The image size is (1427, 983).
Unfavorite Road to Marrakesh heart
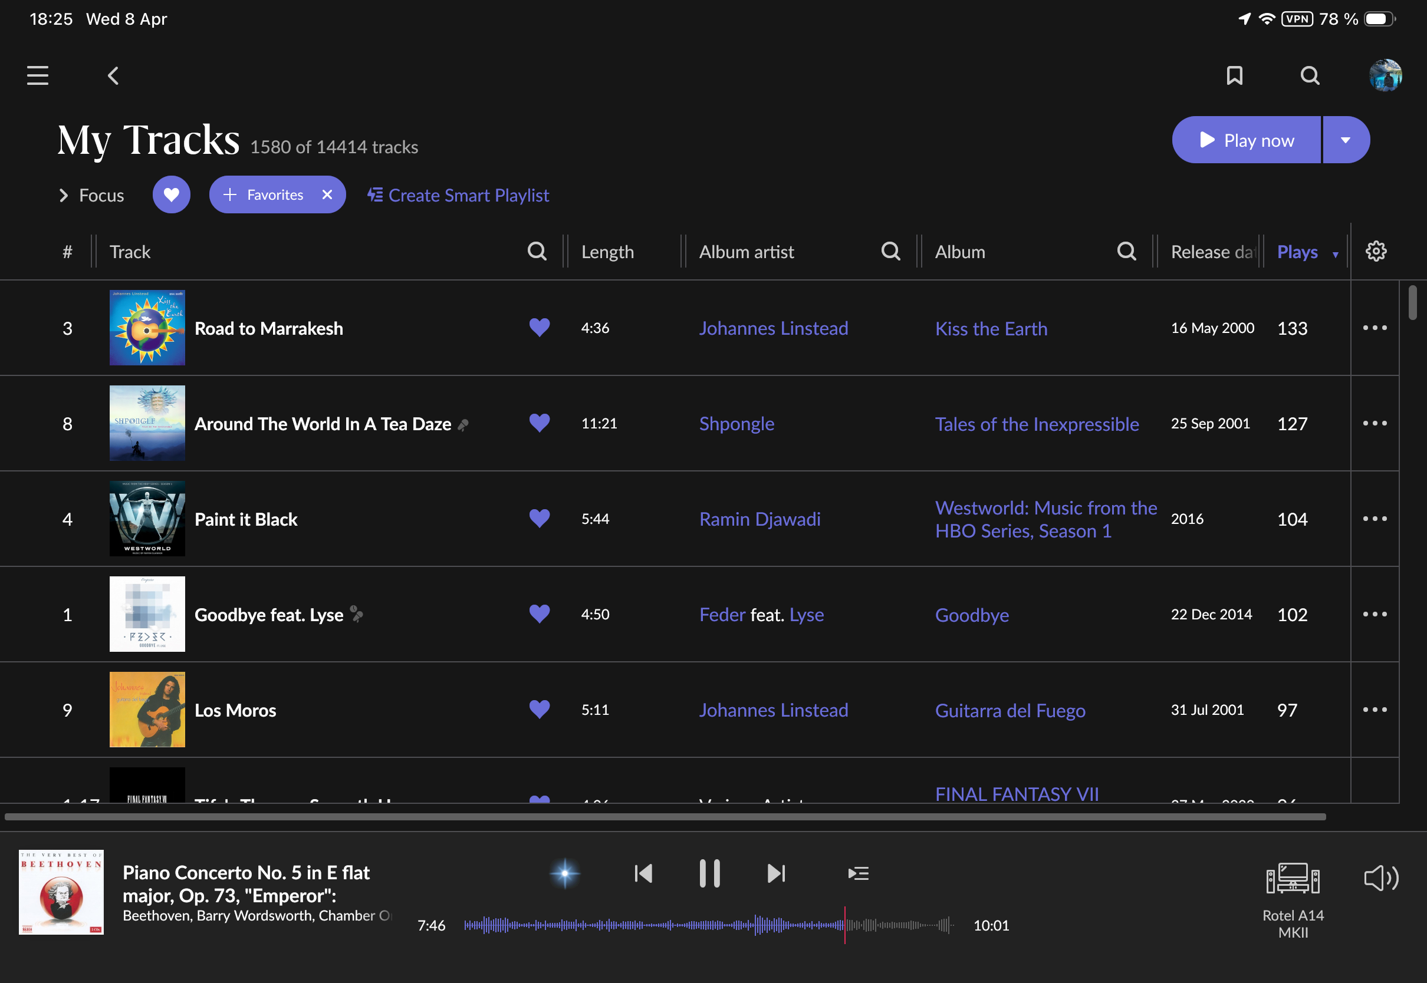tap(539, 328)
